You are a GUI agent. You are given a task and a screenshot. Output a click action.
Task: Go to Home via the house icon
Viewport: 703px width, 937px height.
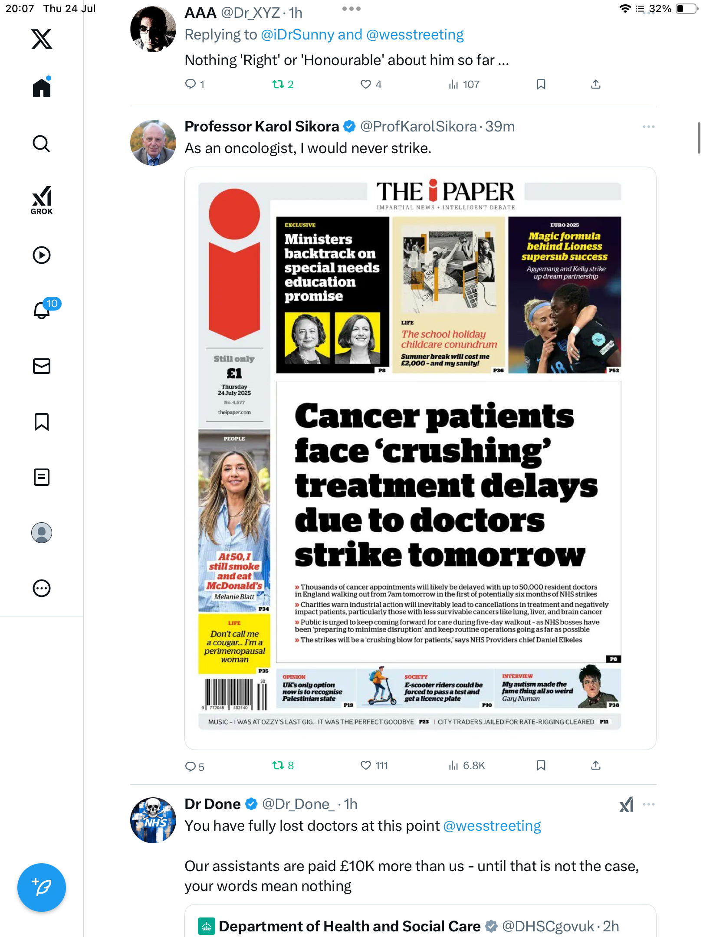tap(42, 88)
